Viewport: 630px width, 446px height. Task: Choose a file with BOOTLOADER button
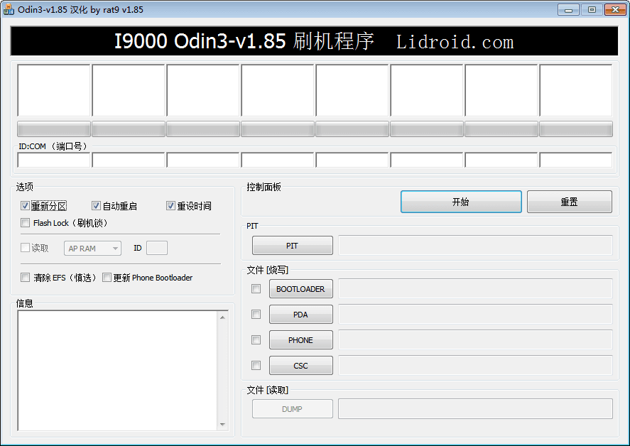click(301, 289)
